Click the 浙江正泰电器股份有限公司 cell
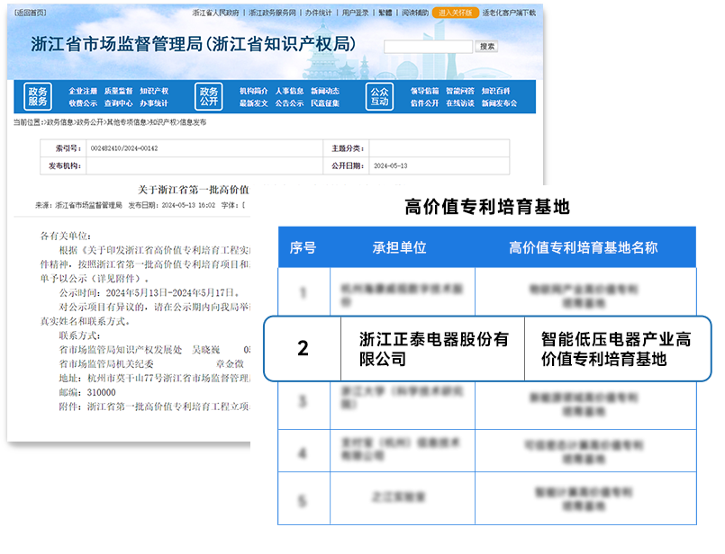This screenshot has height=554, width=725. [433, 349]
